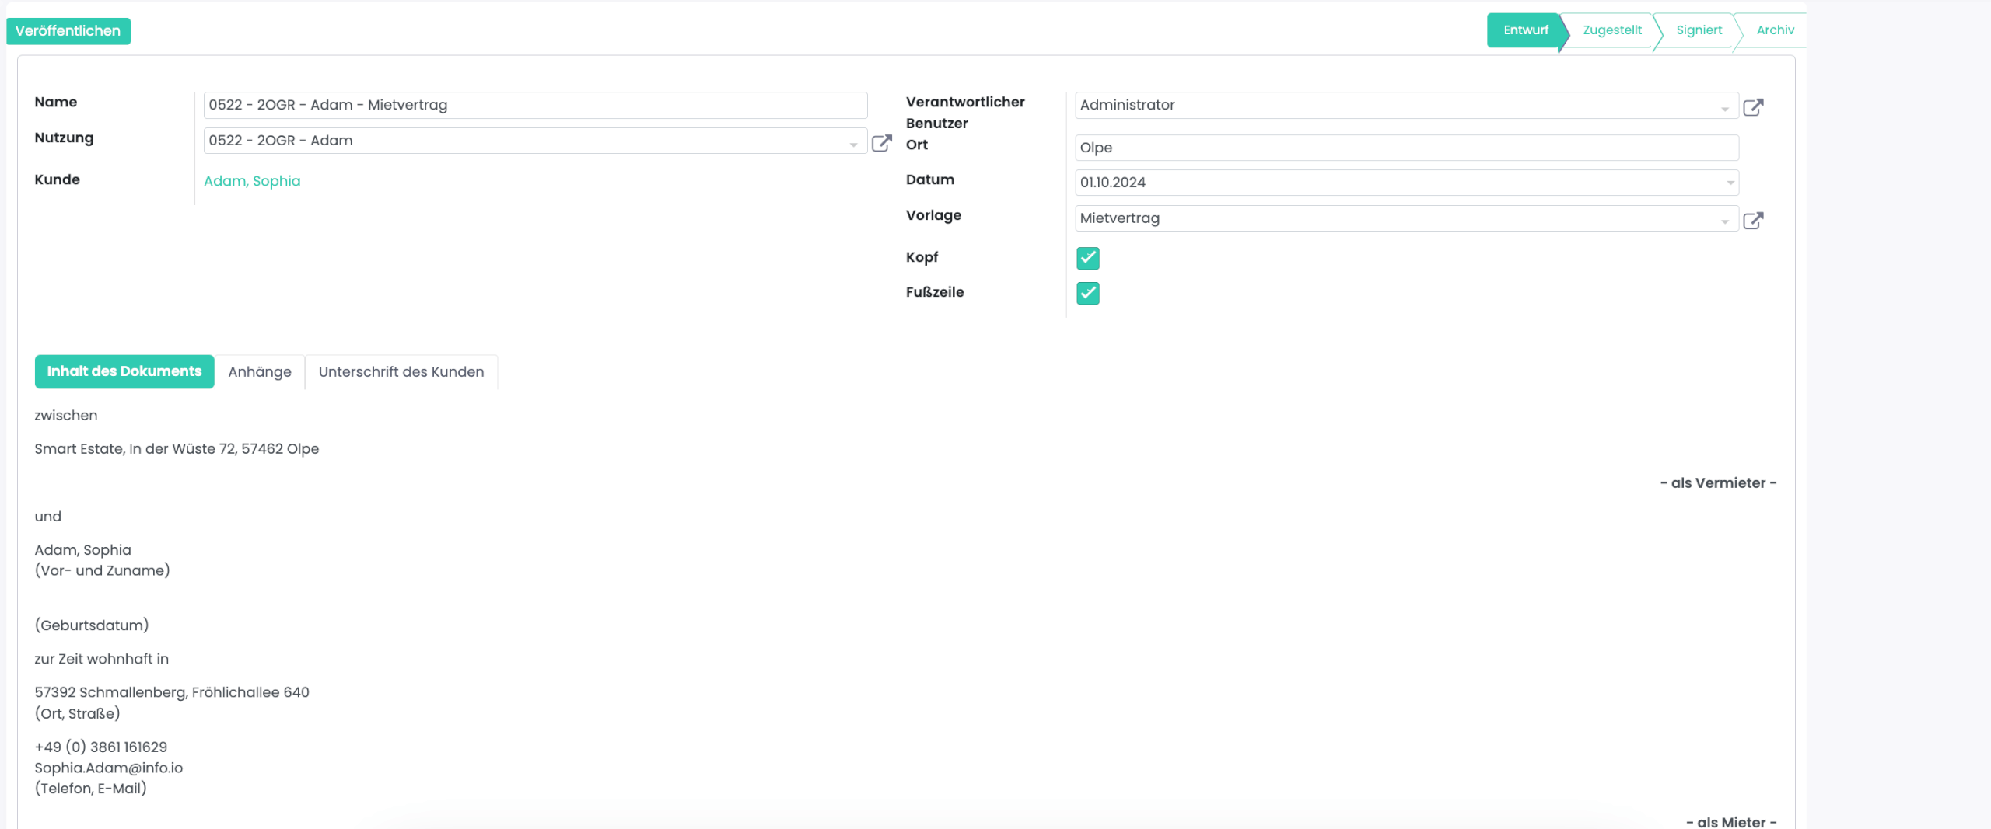The width and height of the screenshot is (1991, 829).
Task: Click the Veröffentlichen button
Action: point(68,31)
